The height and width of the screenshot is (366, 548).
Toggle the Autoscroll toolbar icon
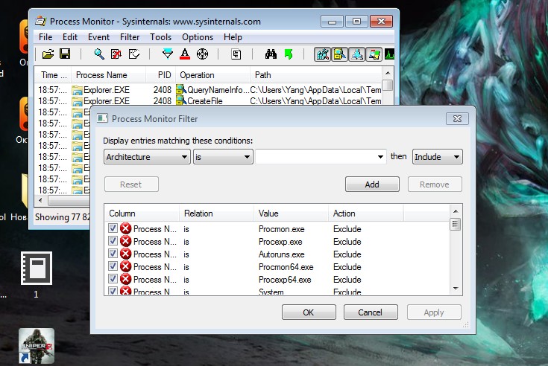116,54
